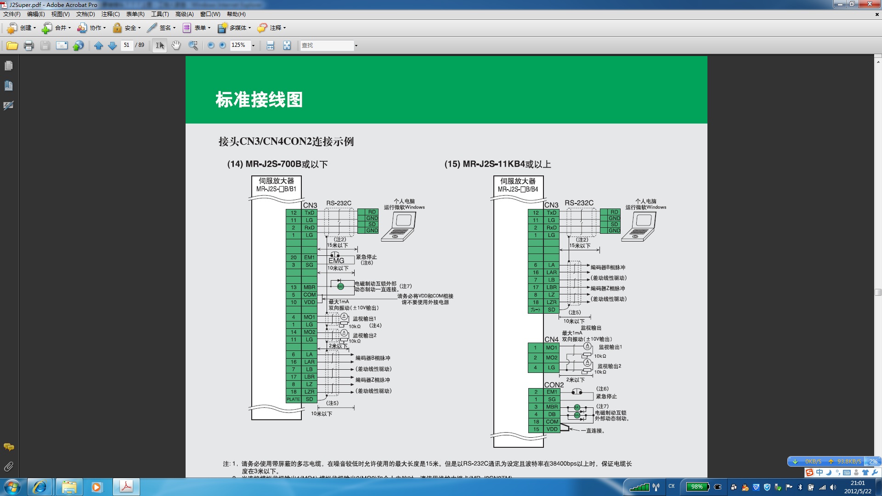This screenshot has height=496, width=882.
Task: Open the 125% zoom level dropdown
Action: (x=253, y=45)
